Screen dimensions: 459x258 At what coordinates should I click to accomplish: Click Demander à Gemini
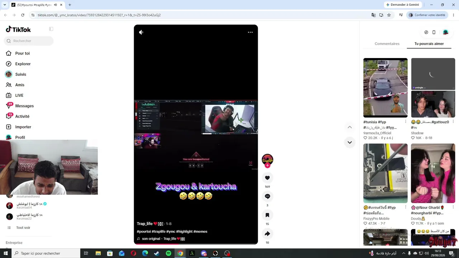(x=402, y=5)
